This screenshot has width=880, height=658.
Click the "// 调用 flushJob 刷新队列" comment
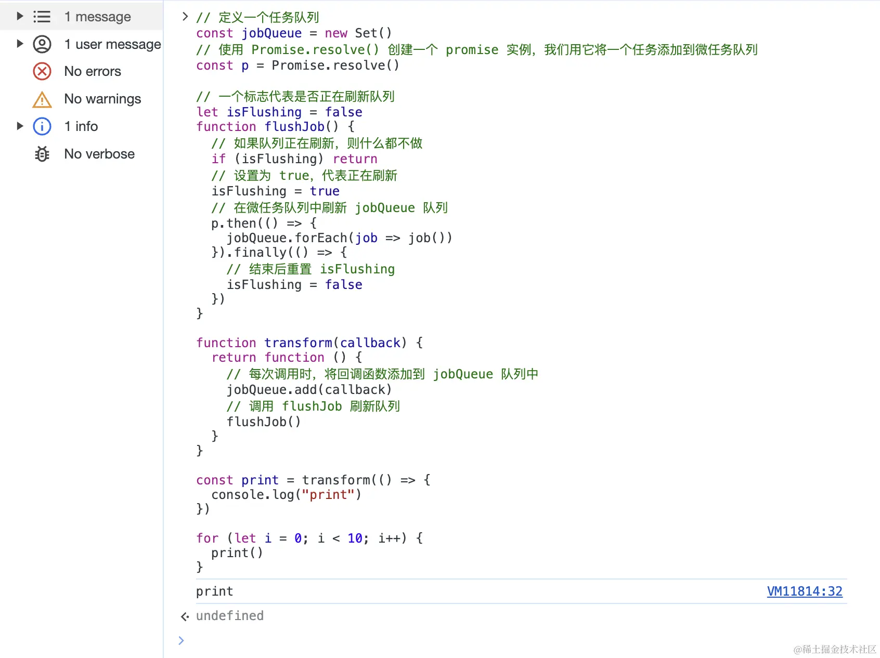click(x=313, y=406)
